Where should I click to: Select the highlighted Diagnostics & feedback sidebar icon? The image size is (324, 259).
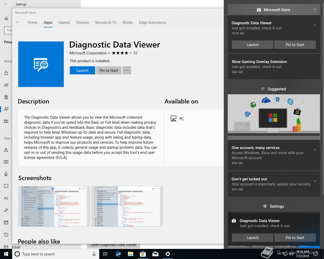[x=6, y=109]
